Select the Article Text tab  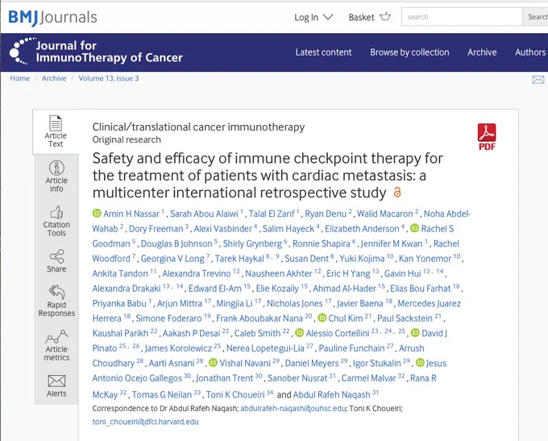pyautogui.click(x=56, y=131)
